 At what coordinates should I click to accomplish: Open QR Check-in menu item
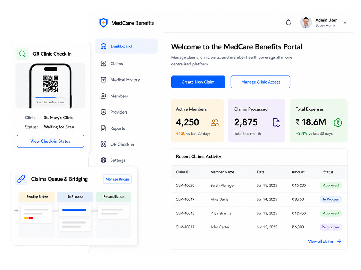[122, 145]
